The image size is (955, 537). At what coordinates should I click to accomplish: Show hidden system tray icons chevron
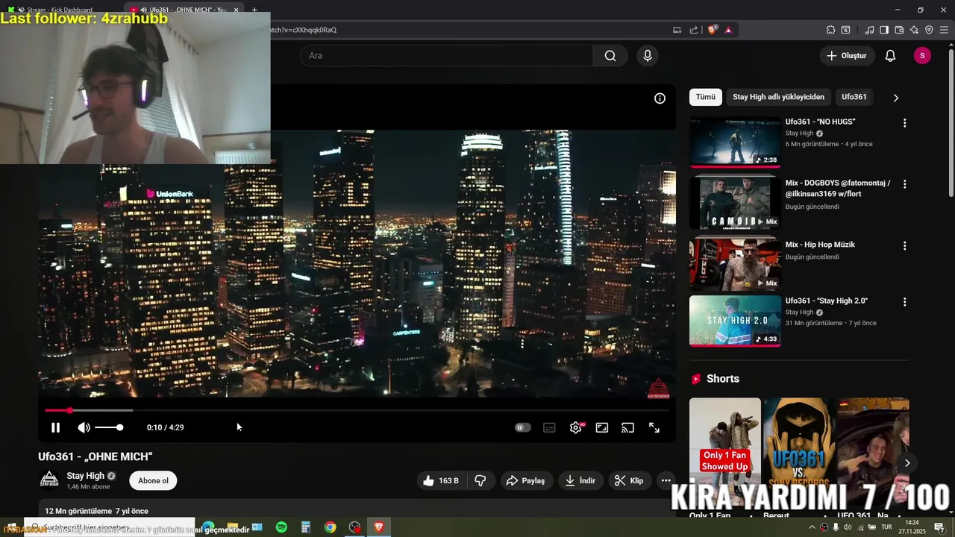pyautogui.click(x=812, y=527)
